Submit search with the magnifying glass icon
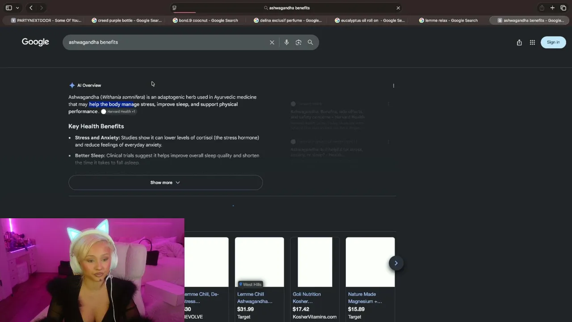572x322 pixels. tap(310, 42)
